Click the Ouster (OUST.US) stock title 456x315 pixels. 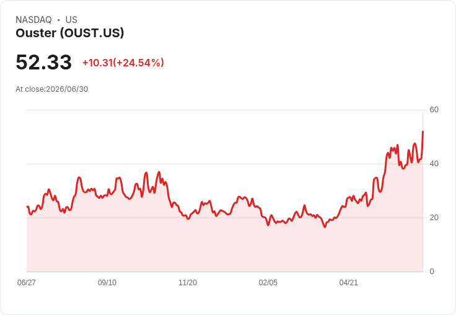point(70,33)
